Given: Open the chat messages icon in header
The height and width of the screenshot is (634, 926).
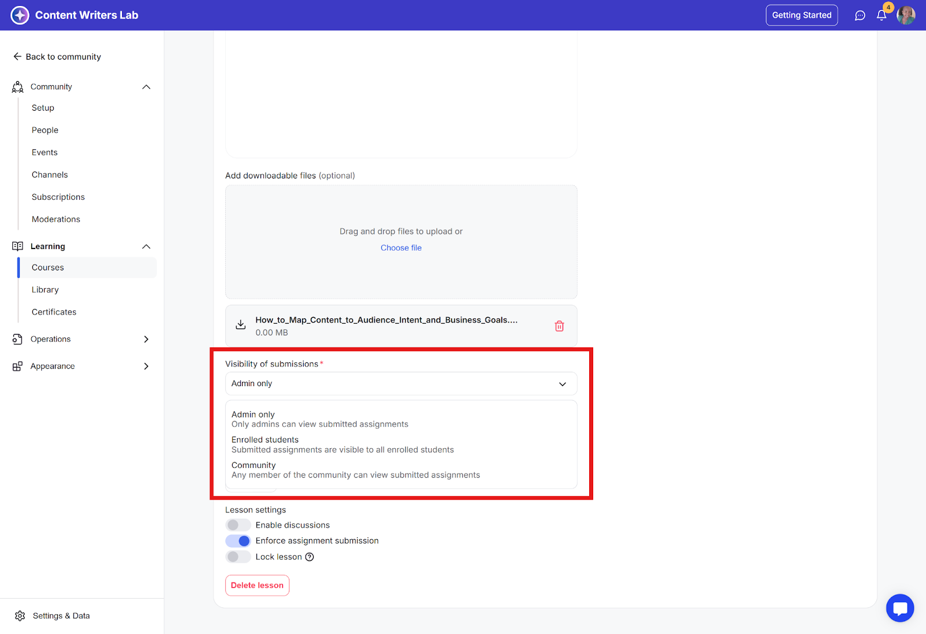Looking at the screenshot, I should click(860, 16).
